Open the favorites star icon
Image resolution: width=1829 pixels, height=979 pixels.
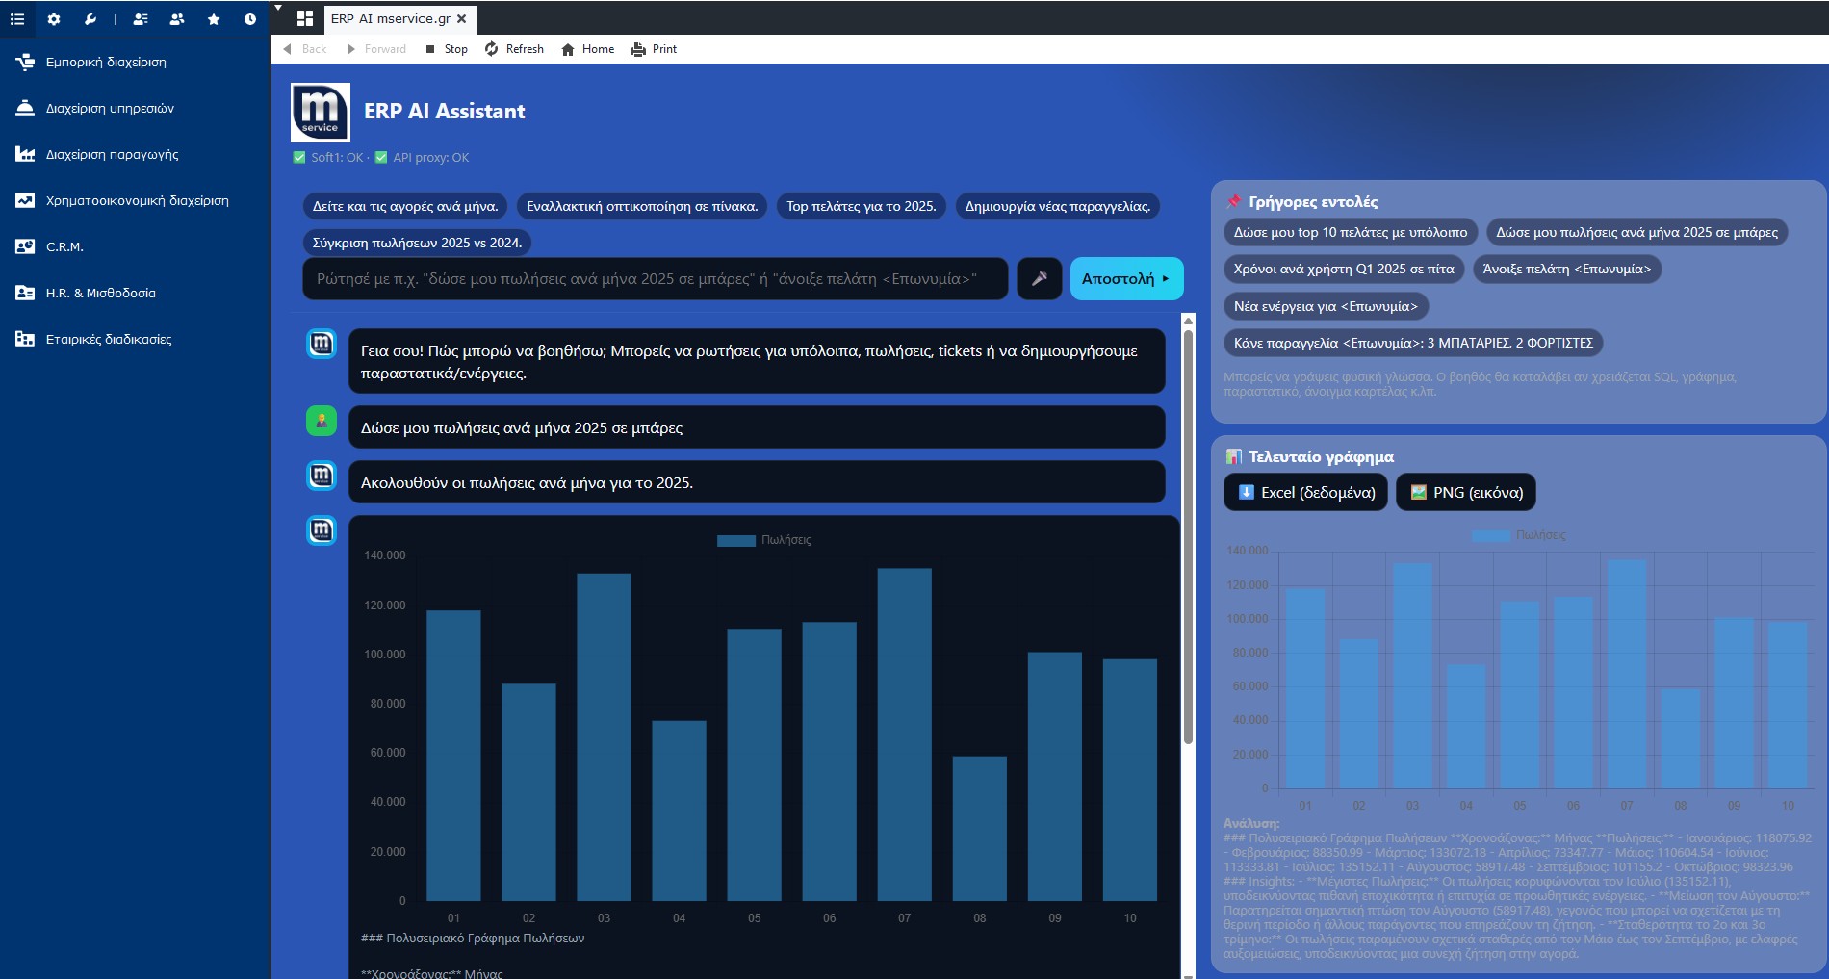click(214, 18)
